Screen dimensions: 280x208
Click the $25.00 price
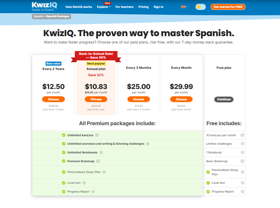click(x=139, y=87)
